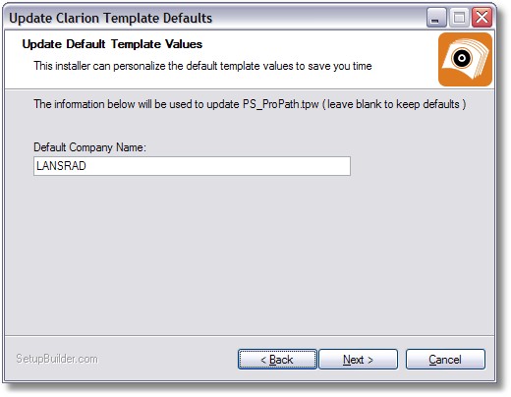Viewport: 511px width, 397px height.
Task: Click the Default Company Name label
Action: click(89, 147)
